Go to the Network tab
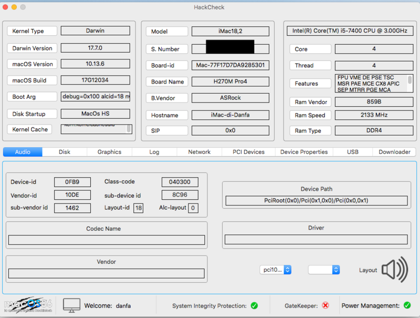 [199, 152]
